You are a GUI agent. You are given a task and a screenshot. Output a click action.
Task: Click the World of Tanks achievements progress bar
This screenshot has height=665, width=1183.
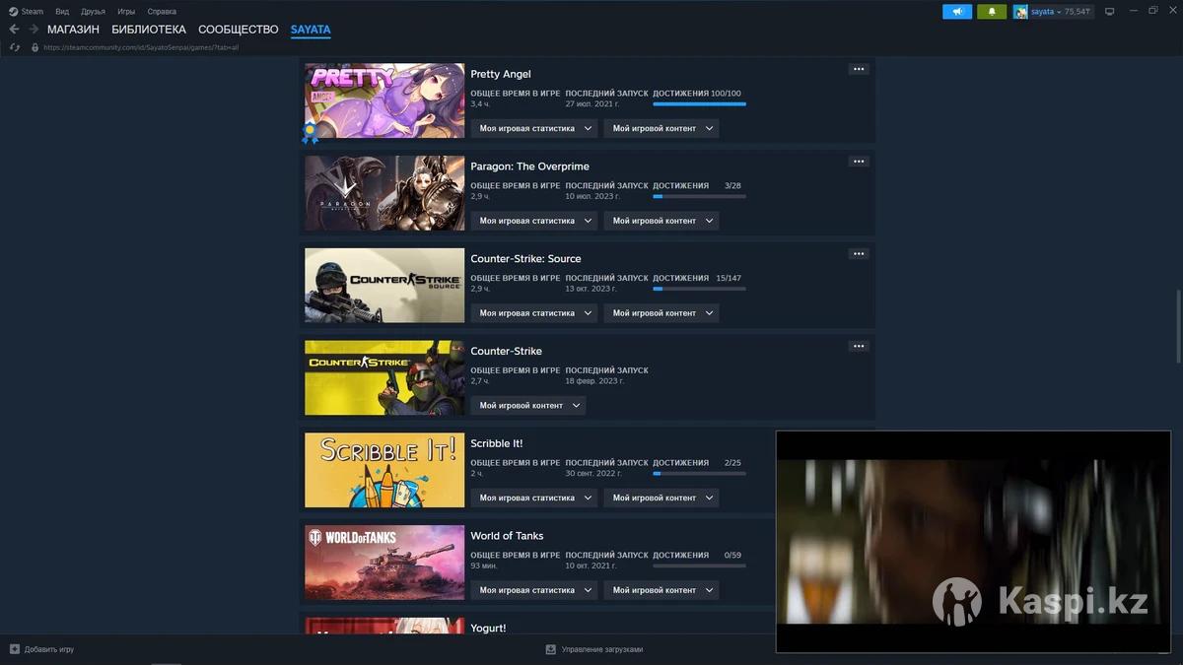click(699, 565)
